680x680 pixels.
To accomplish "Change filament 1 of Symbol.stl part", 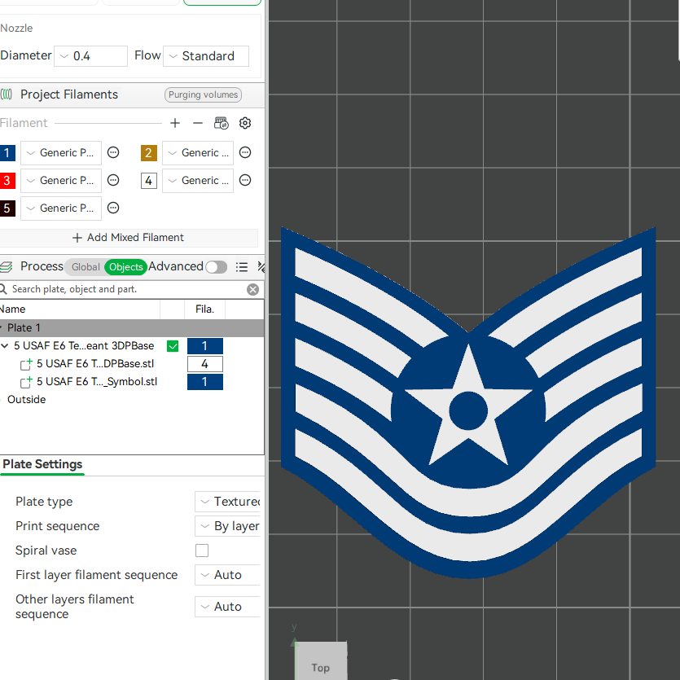I will [205, 382].
